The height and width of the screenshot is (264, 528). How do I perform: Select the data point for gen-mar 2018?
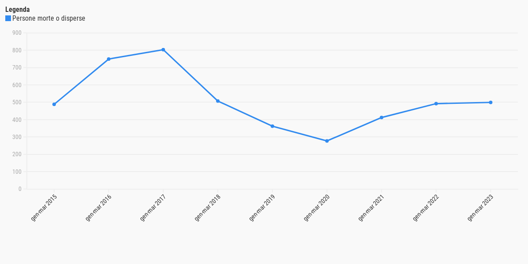[x=218, y=101]
